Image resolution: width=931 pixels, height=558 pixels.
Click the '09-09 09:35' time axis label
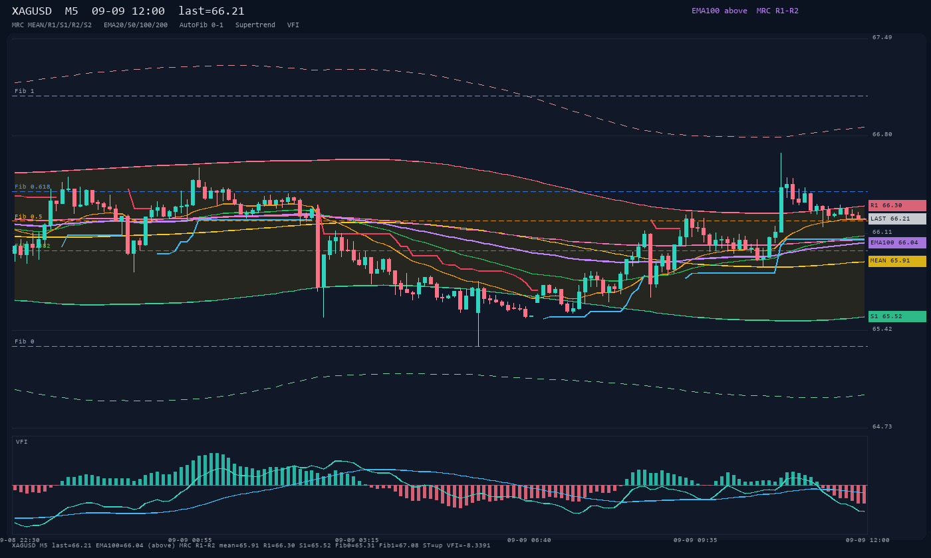696,540
